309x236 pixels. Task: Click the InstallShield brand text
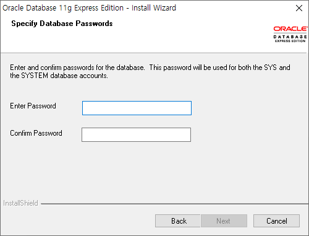pyautogui.click(x=20, y=203)
